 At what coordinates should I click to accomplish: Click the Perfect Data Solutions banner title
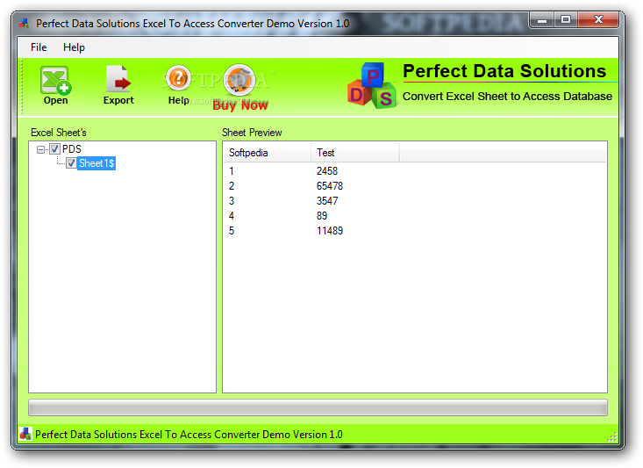504,70
